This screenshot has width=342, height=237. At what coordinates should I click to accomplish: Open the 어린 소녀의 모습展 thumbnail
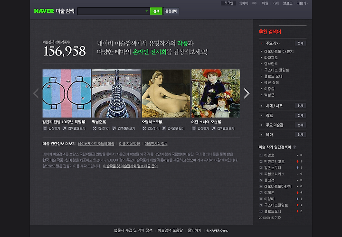click(x=216, y=93)
